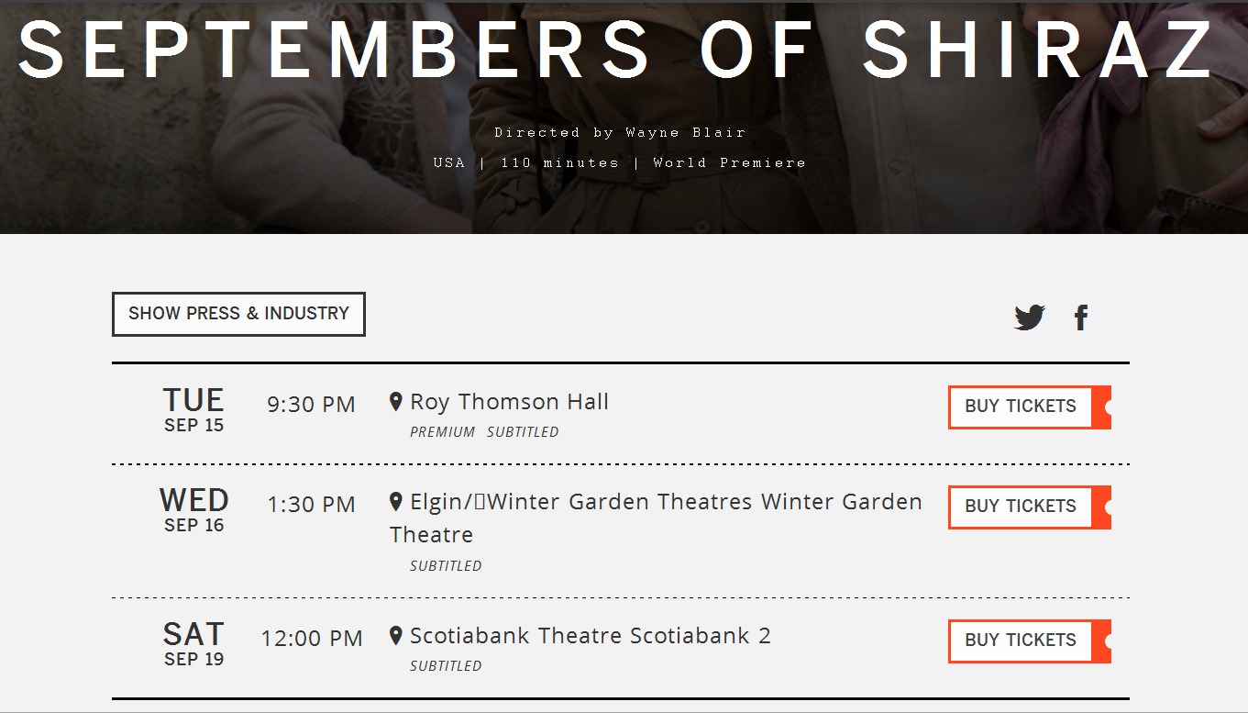Screen dimensions: 1248x713
Task: Click the PREMIUM tag under Roy Thomson Hall
Action: [x=442, y=432]
